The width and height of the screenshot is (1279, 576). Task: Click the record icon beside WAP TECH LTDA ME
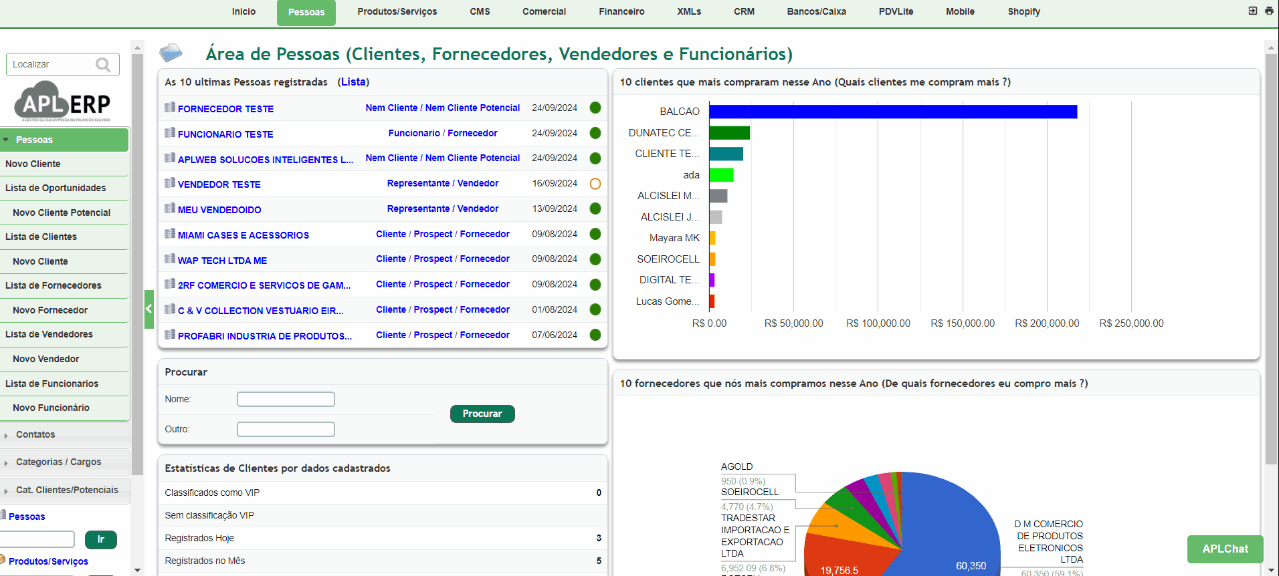[x=170, y=259]
